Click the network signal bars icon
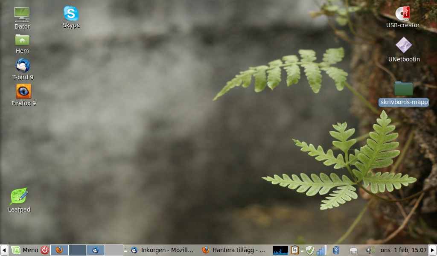This screenshot has height=256, width=437. tap(321, 250)
